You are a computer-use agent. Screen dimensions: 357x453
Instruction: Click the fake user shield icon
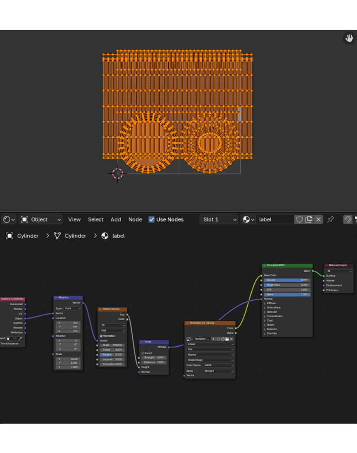299,219
